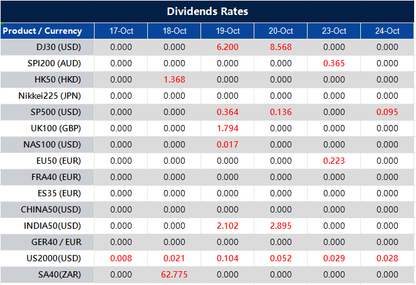Click the 0.223 value for EU50 (EUR)
The image size is (416, 285).
tap(334, 161)
